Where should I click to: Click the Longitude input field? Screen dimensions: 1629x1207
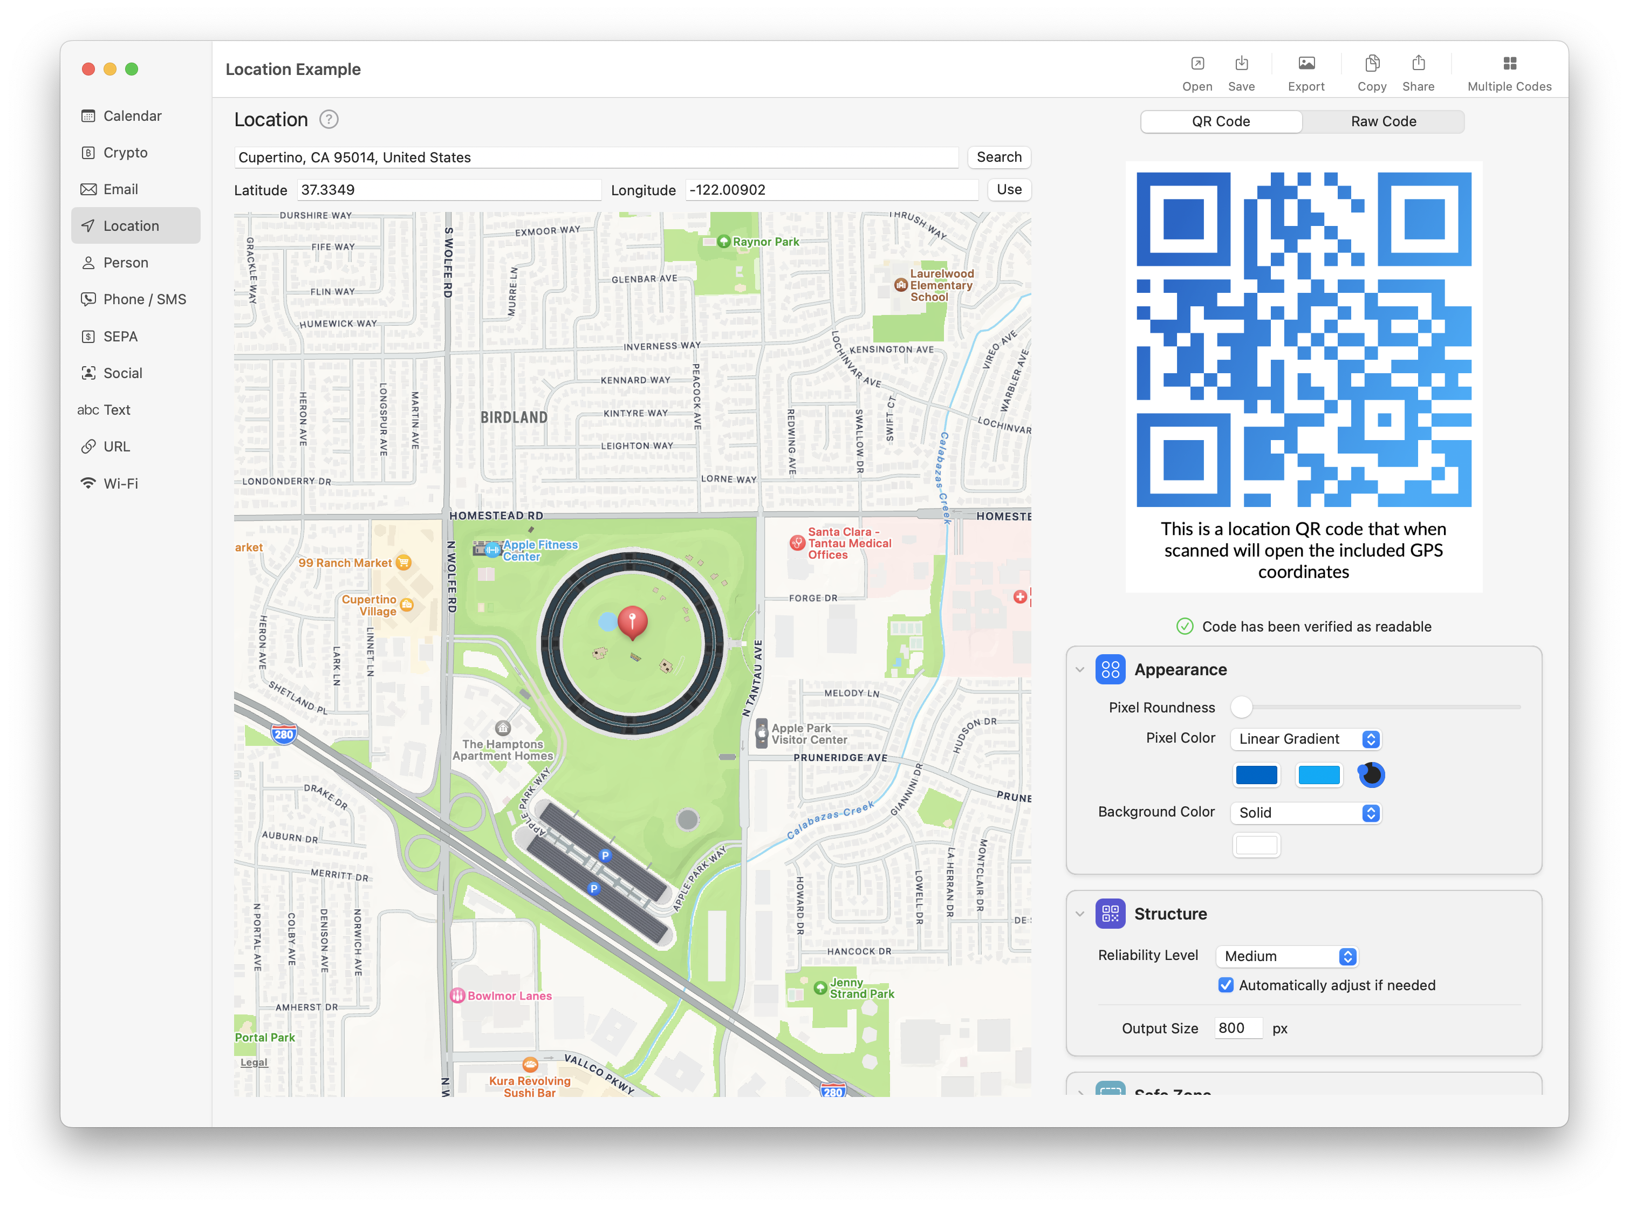(832, 190)
